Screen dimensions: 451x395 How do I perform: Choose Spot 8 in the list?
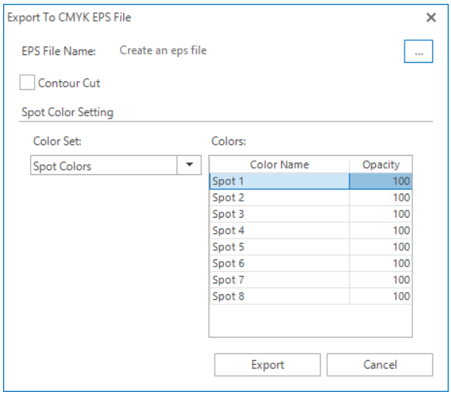(x=279, y=296)
